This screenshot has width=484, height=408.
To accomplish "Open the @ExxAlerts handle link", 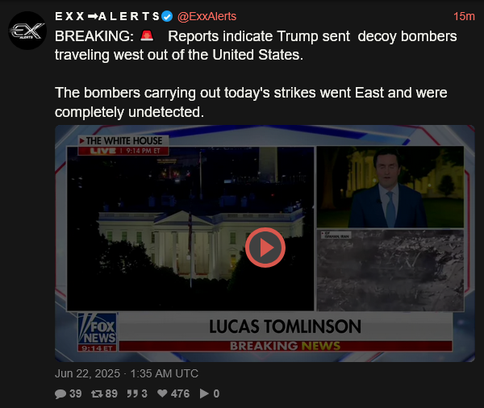I will (207, 16).
